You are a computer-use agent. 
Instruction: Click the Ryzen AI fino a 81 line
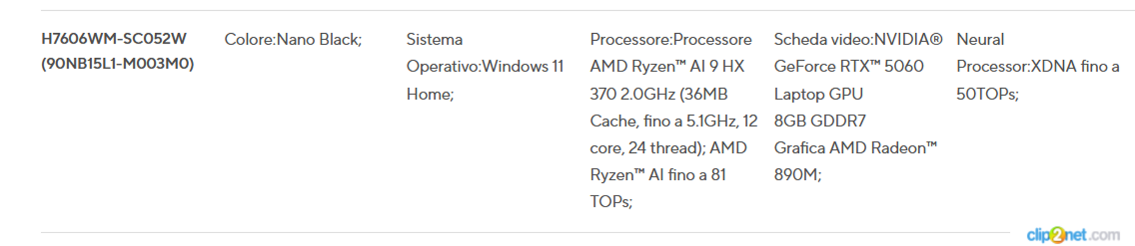coord(657,175)
